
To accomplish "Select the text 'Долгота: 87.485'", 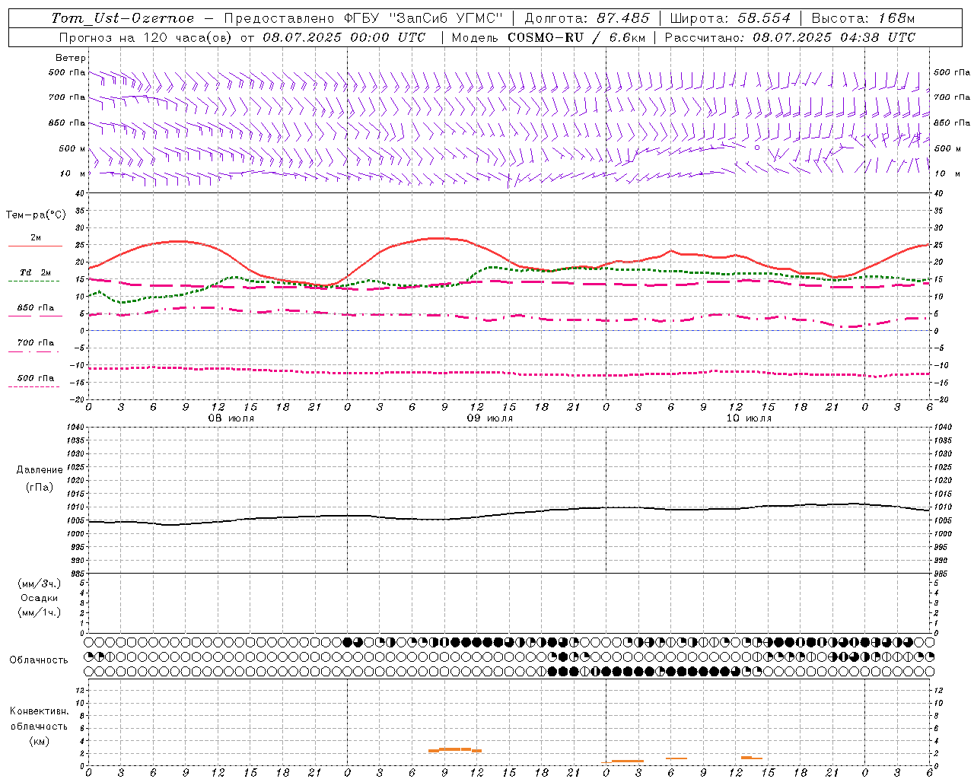I will [587, 18].
